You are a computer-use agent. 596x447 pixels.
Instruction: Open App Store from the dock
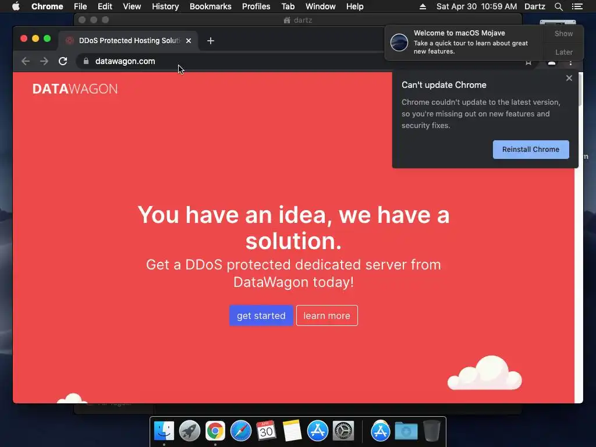pyautogui.click(x=317, y=431)
